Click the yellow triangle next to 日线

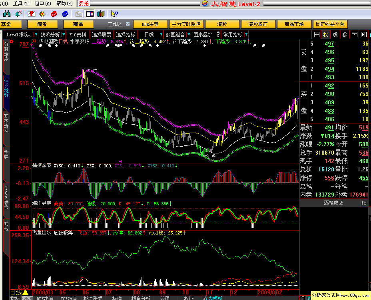pos(25,292)
